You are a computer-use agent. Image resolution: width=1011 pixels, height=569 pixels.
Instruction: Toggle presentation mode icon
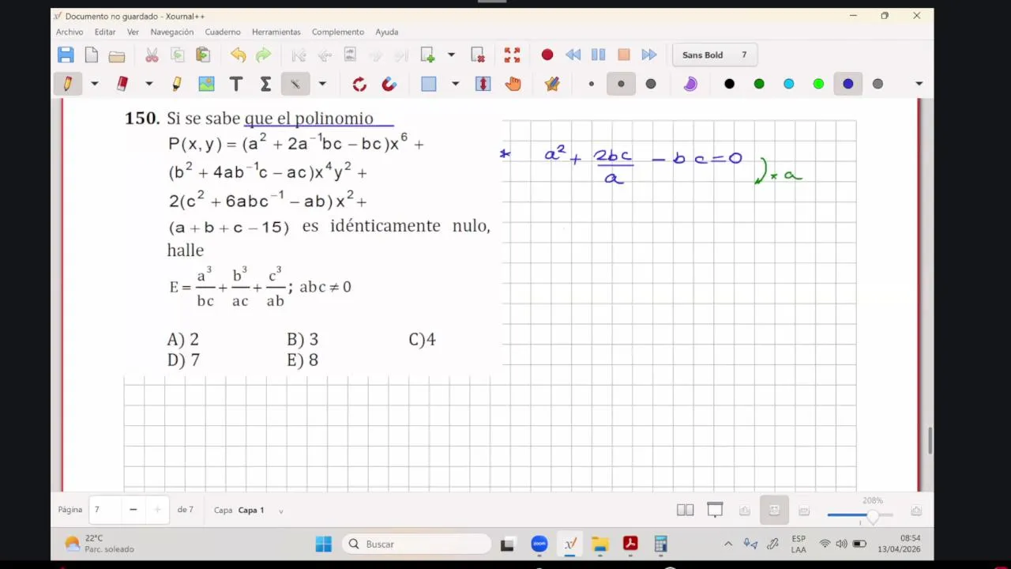pyautogui.click(x=715, y=511)
